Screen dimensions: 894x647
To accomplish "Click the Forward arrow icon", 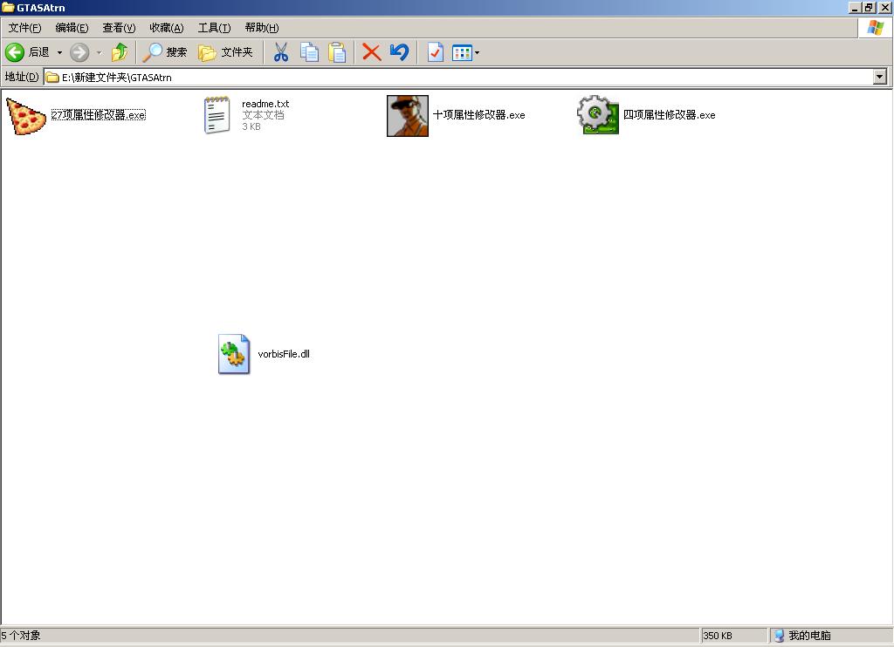I will pyautogui.click(x=79, y=52).
